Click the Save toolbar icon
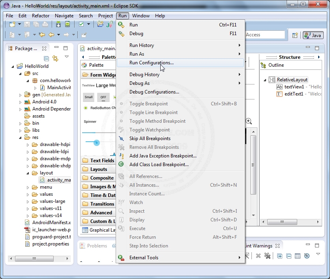Screen dimensions: 330x279 [x=27, y=24]
